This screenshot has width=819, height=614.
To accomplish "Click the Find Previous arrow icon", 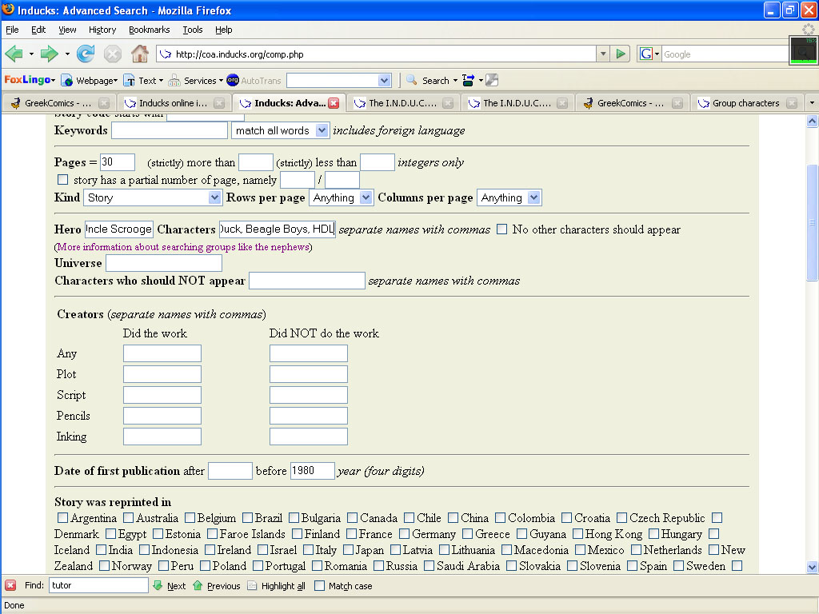I will (x=198, y=586).
